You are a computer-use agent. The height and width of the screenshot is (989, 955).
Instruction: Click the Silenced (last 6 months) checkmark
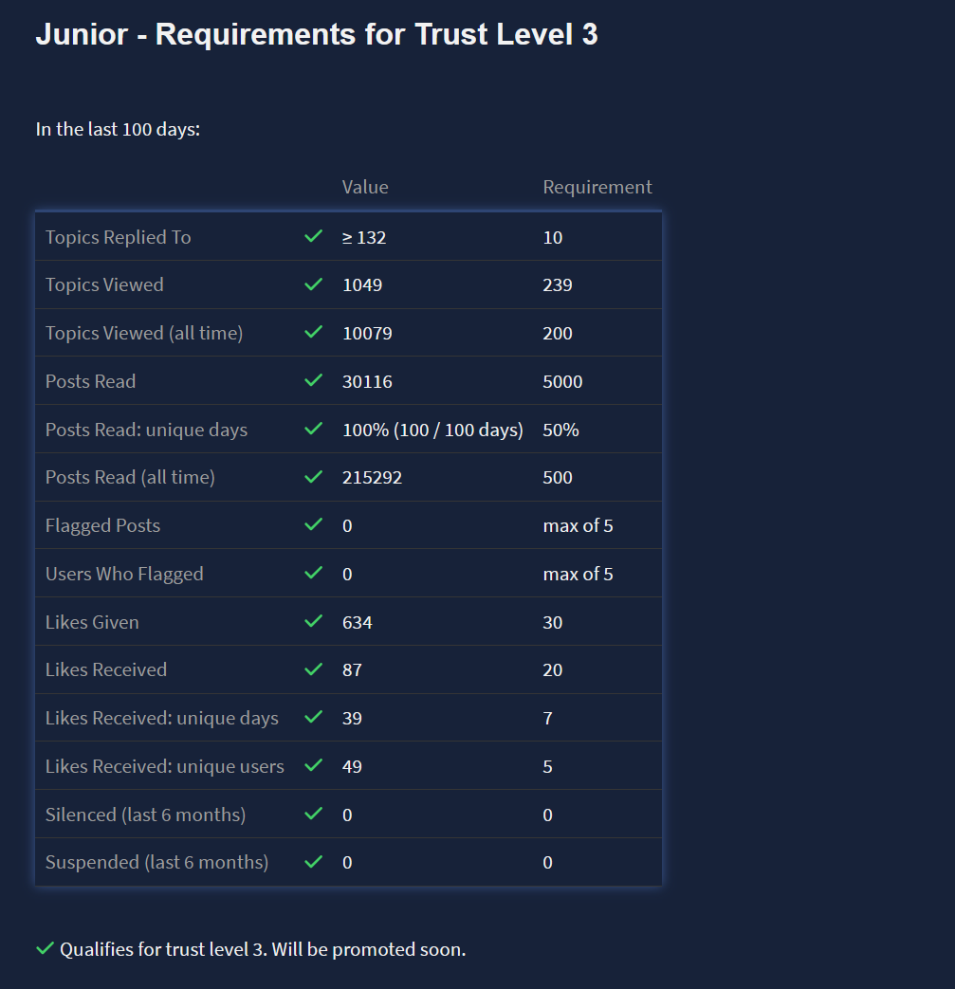pyautogui.click(x=313, y=815)
